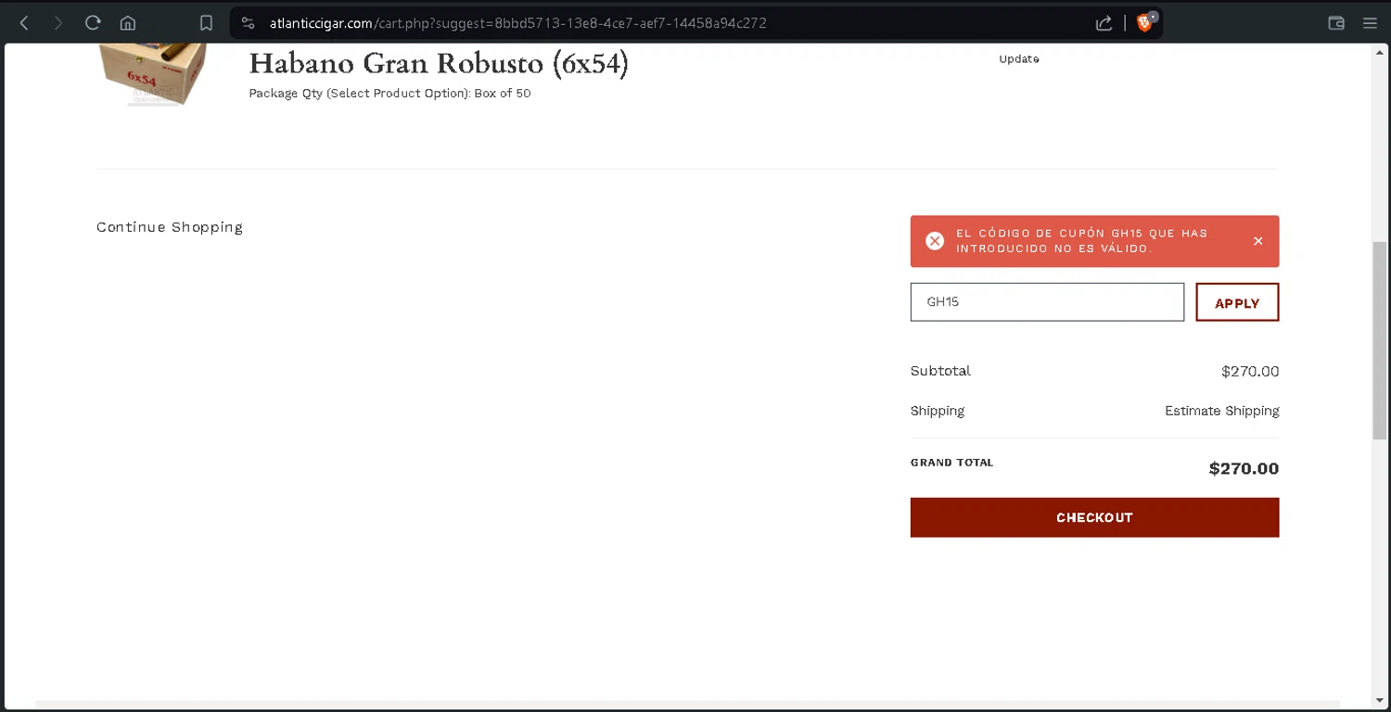Open Habano Gran Robusto (6x54) product link
Viewport: 1391px width, 712px height.
tap(439, 63)
